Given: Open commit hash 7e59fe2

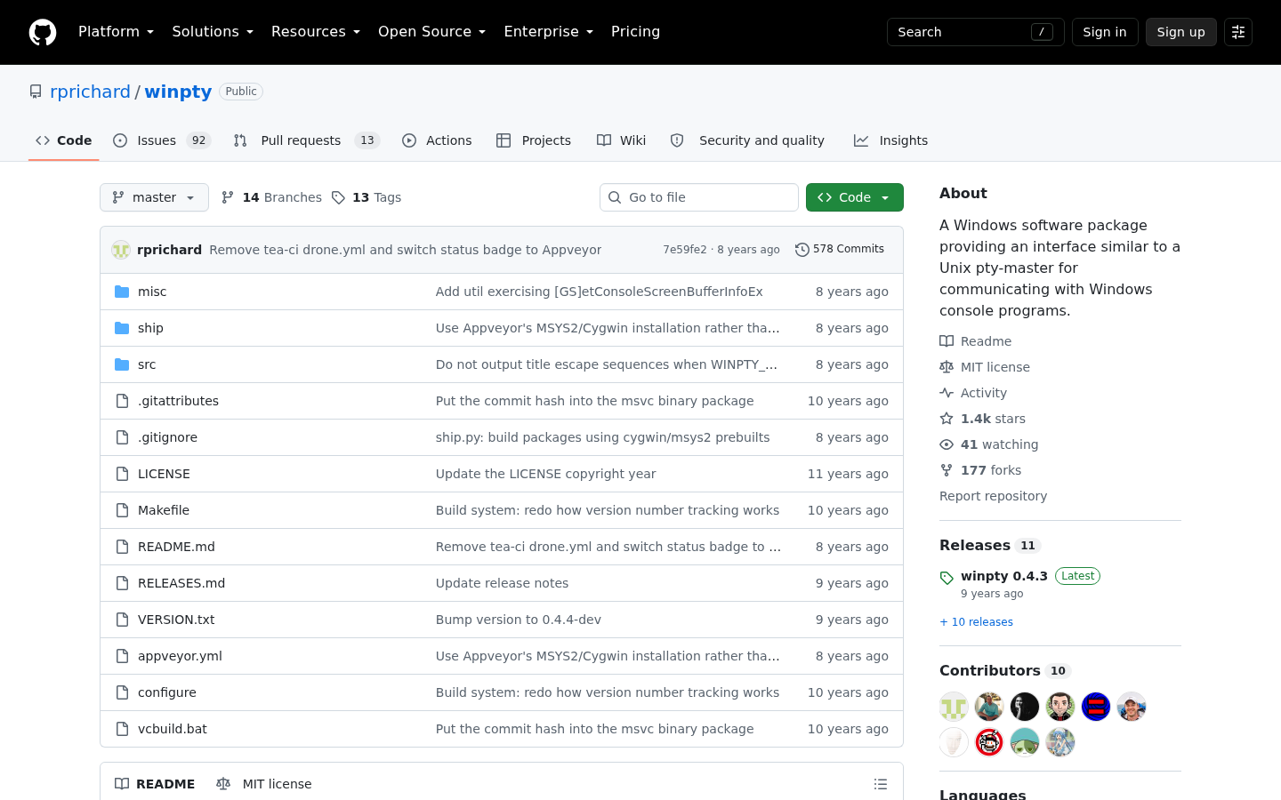Looking at the screenshot, I should click(x=685, y=250).
